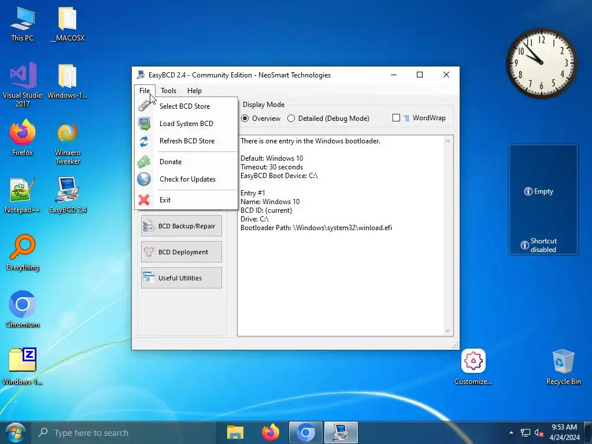Select Winaero Tweaker desktop icon
592x444 pixels.
[x=68, y=142]
